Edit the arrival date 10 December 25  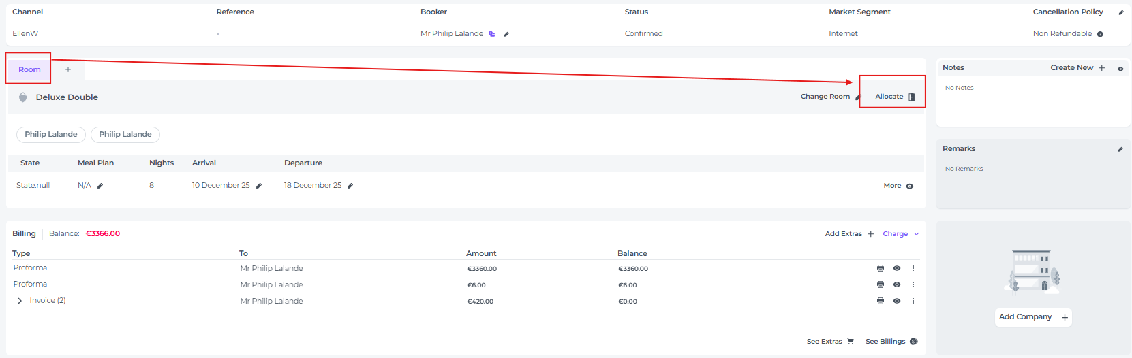[x=259, y=186]
